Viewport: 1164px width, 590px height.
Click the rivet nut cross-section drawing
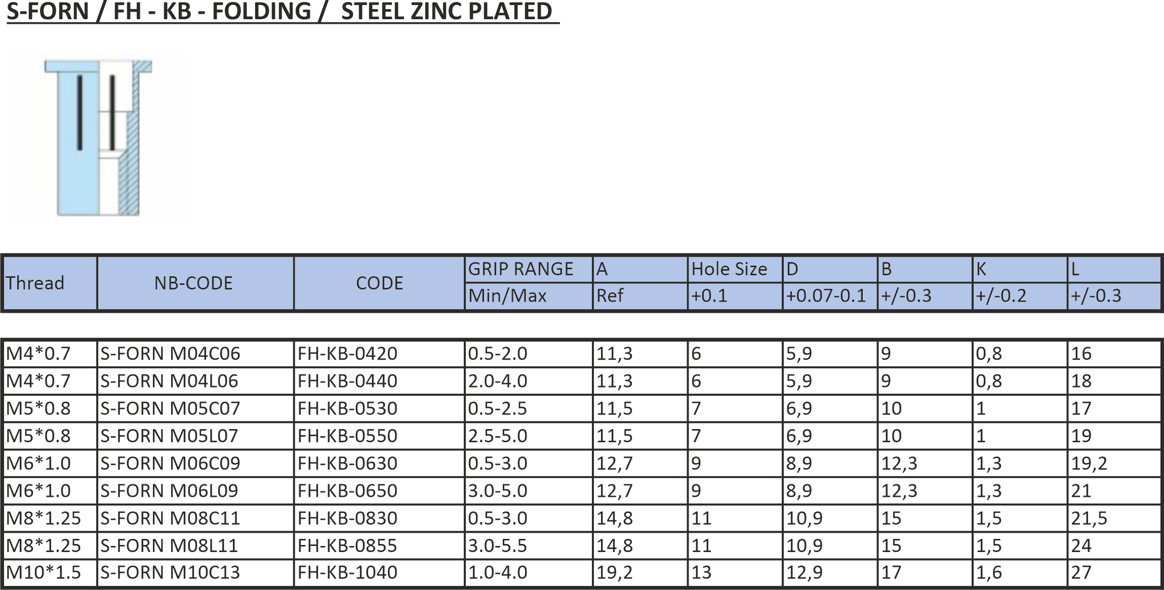[98, 138]
